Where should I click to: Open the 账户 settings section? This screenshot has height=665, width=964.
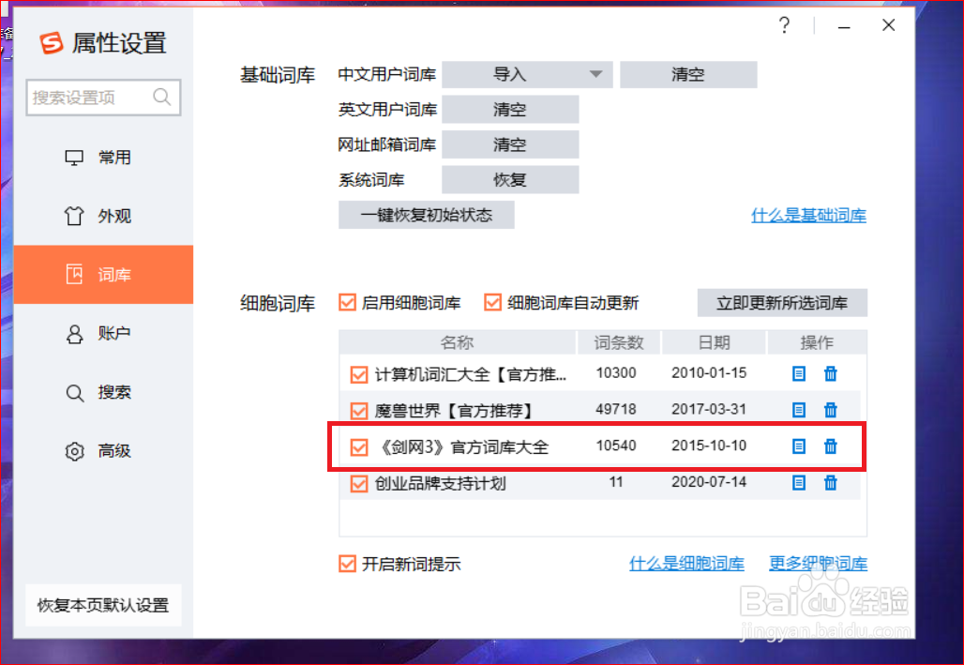pyautogui.click(x=103, y=333)
